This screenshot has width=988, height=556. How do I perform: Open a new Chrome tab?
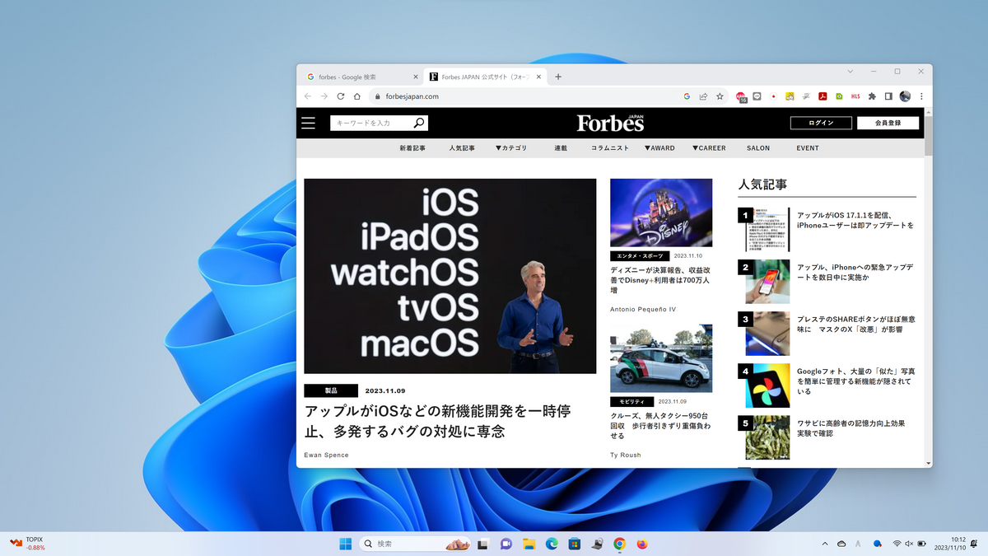coord(558,77)
